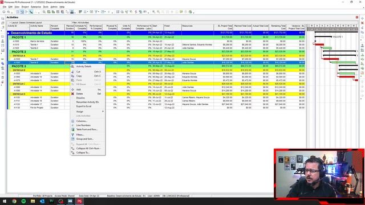Choose Copy in the context menu

[x=87, y=76]
